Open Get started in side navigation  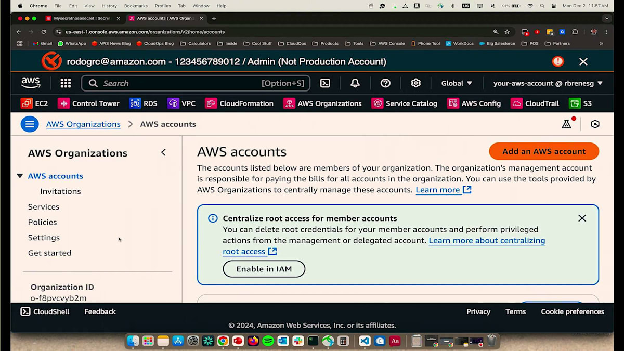pos(49,253)
